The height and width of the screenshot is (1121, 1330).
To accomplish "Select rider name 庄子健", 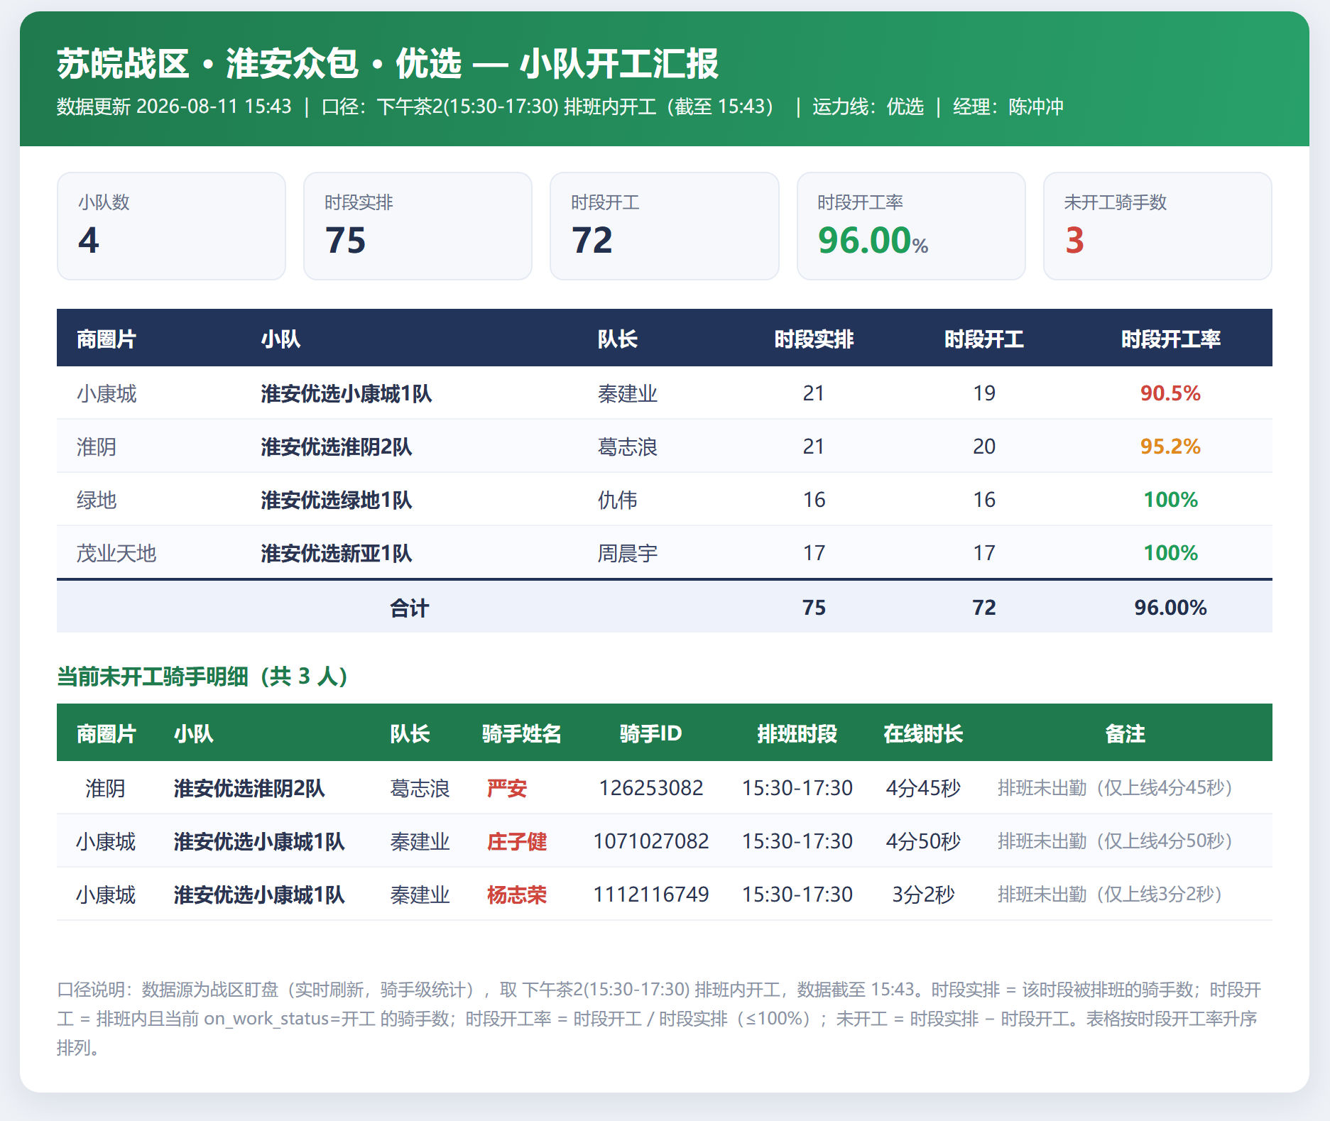I will 517,841.
